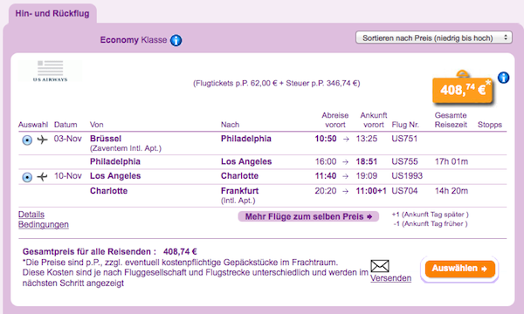Click flight number US751
The image size is (524, 314).
(404, 139)
